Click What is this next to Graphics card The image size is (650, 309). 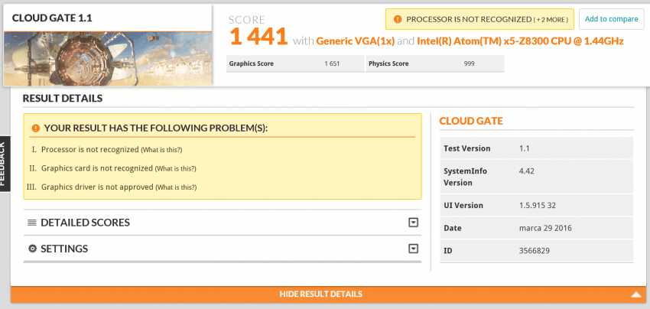175,169
